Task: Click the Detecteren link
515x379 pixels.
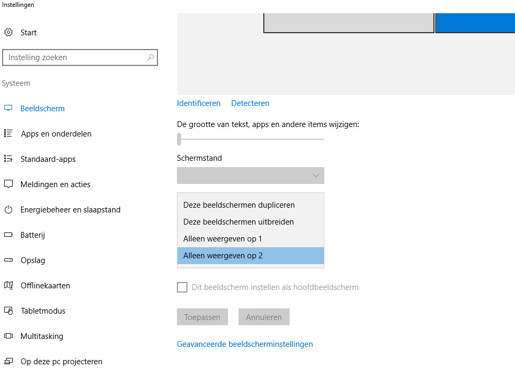Action: (x=250, y=103)
